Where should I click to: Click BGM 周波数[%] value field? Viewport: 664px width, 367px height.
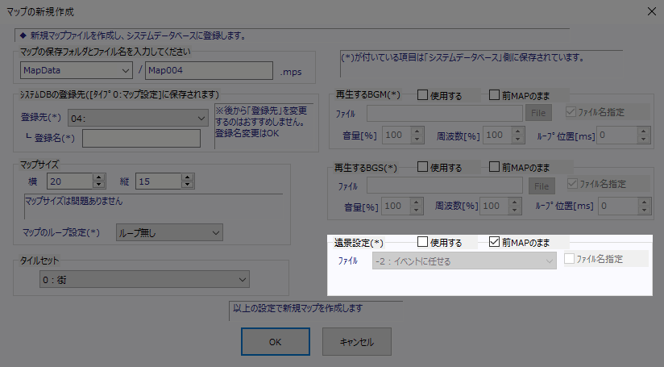(497, 136)
